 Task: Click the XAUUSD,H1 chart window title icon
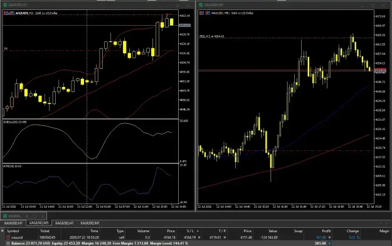click(5, 5)
